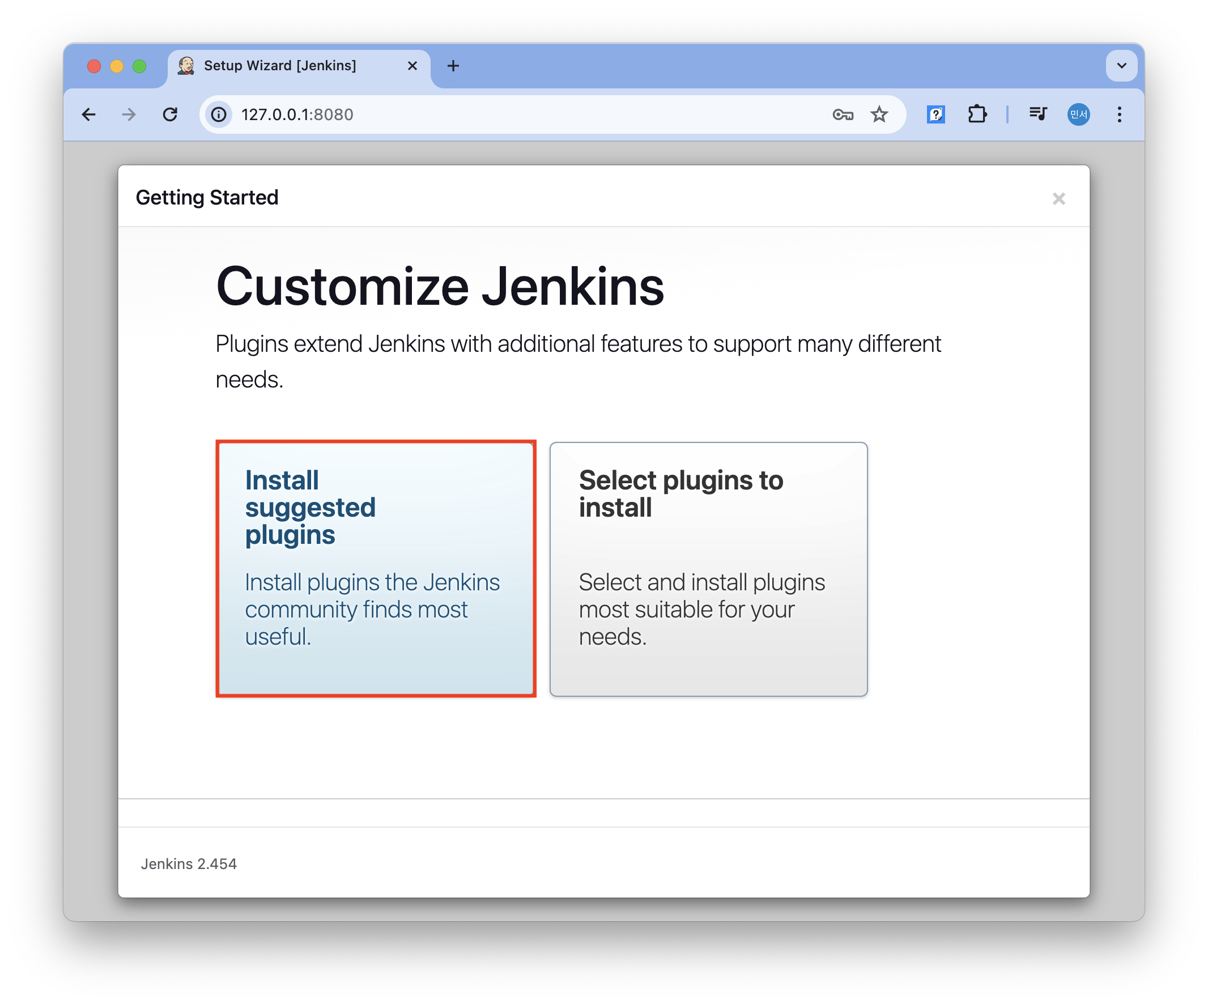Open the saved passwords key icon
Image resolution: width=1208 pixels, height=1005 pixels.
click(842, 114)
